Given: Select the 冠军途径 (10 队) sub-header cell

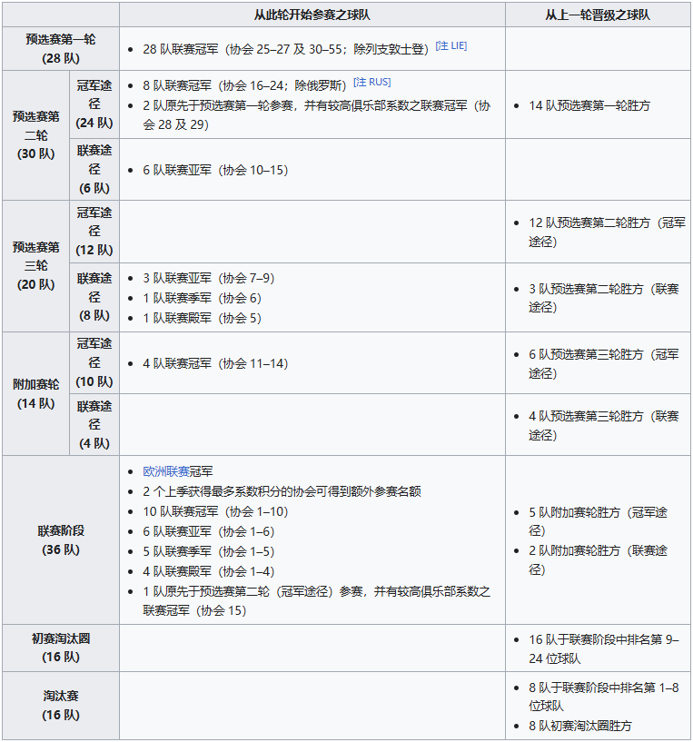Looking at the screenshot, I should click(x=94, y=362).
